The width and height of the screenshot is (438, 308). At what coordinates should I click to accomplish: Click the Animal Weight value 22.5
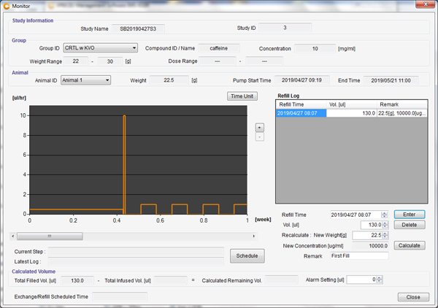(x=169, y=80)
